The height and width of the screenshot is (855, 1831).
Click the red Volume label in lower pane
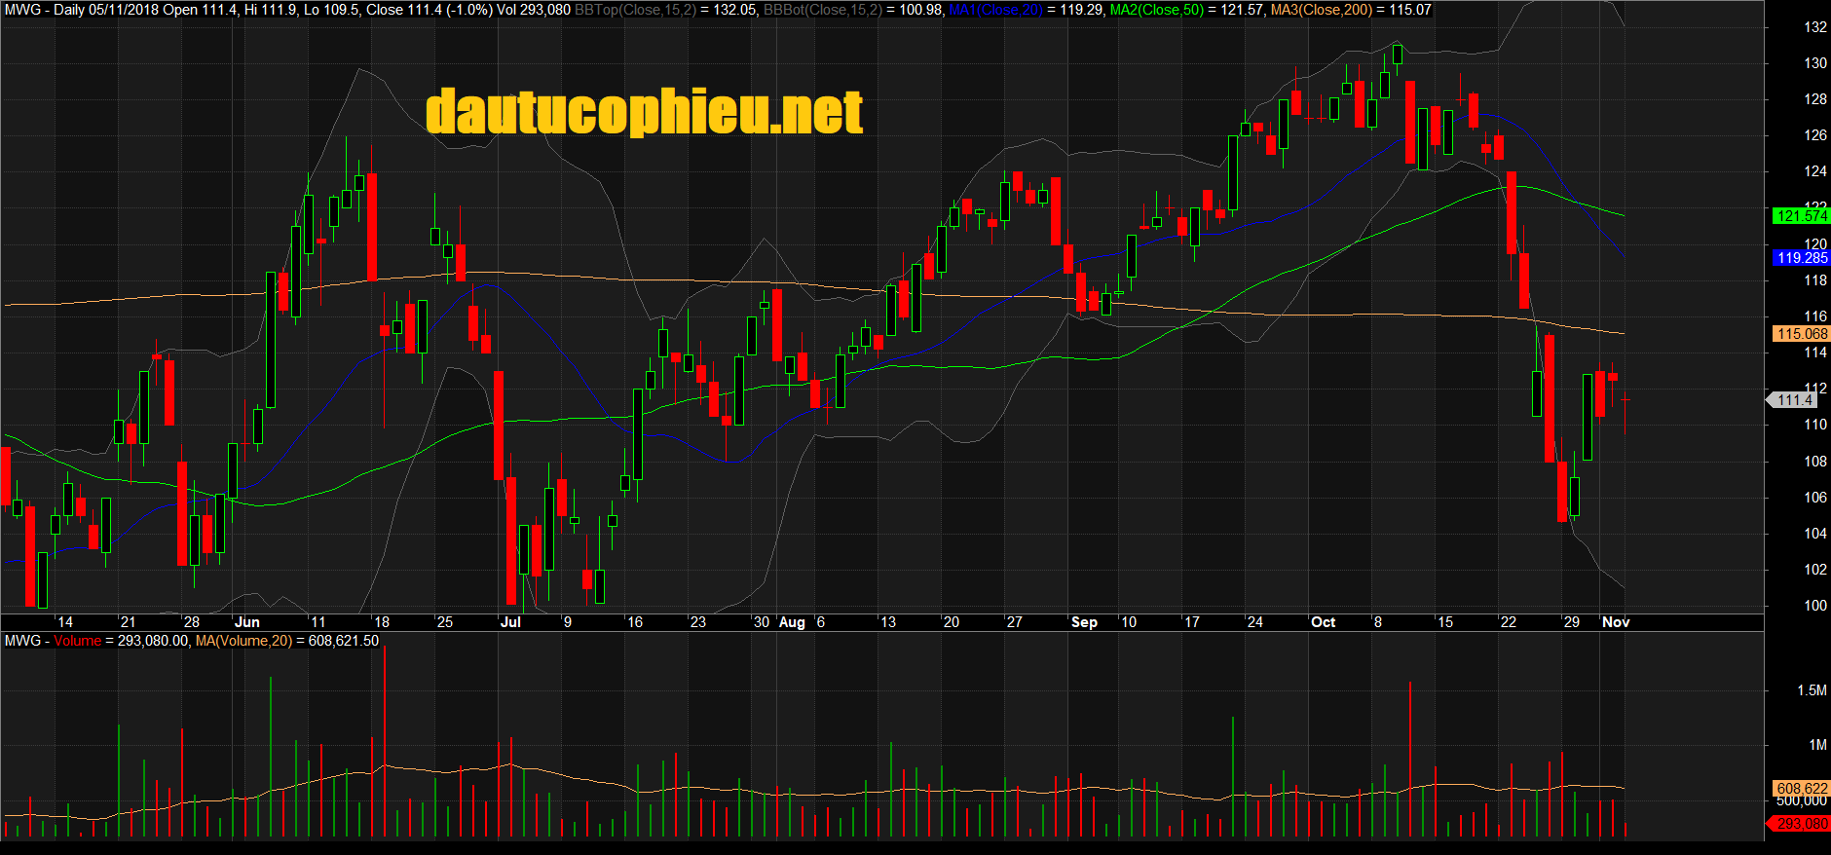pyautogui.click(x=77, y=641)
